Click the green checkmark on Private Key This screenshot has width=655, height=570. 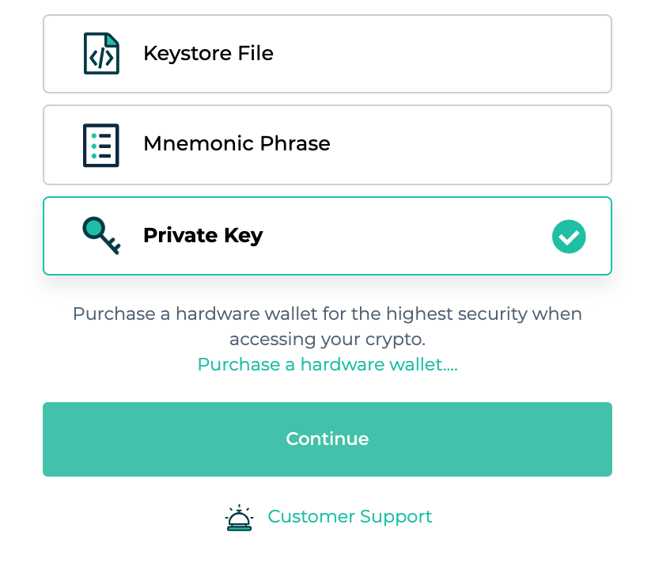point(569,236)
